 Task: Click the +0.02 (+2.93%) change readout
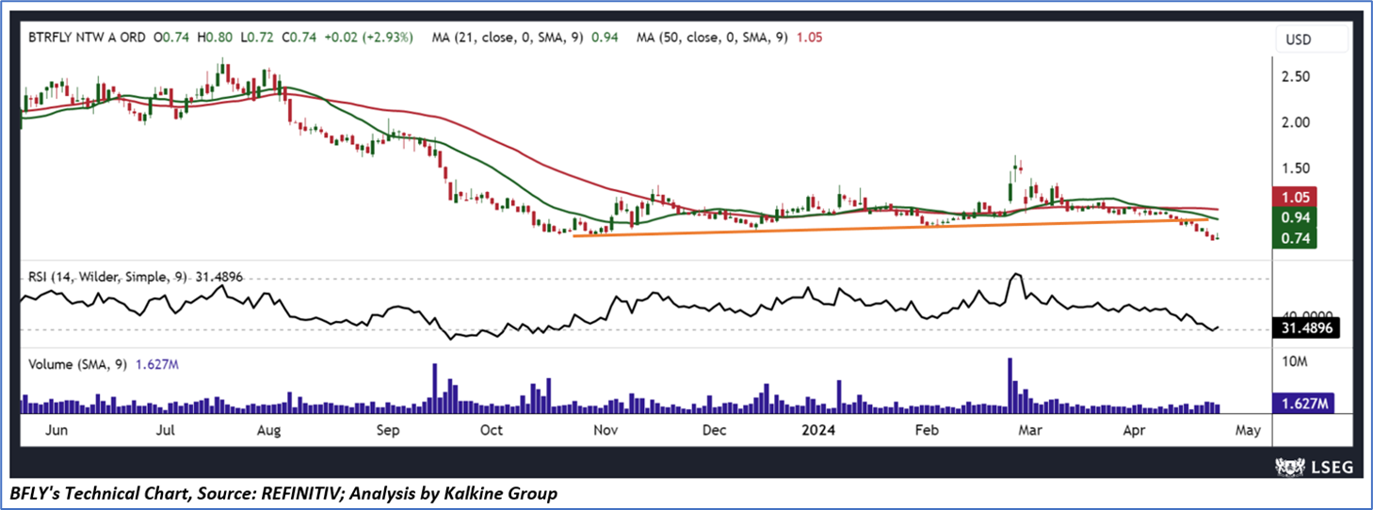pos(367,39)
